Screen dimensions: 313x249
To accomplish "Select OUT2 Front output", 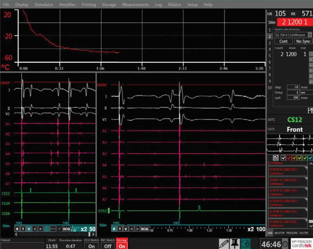I will [295, 129].
